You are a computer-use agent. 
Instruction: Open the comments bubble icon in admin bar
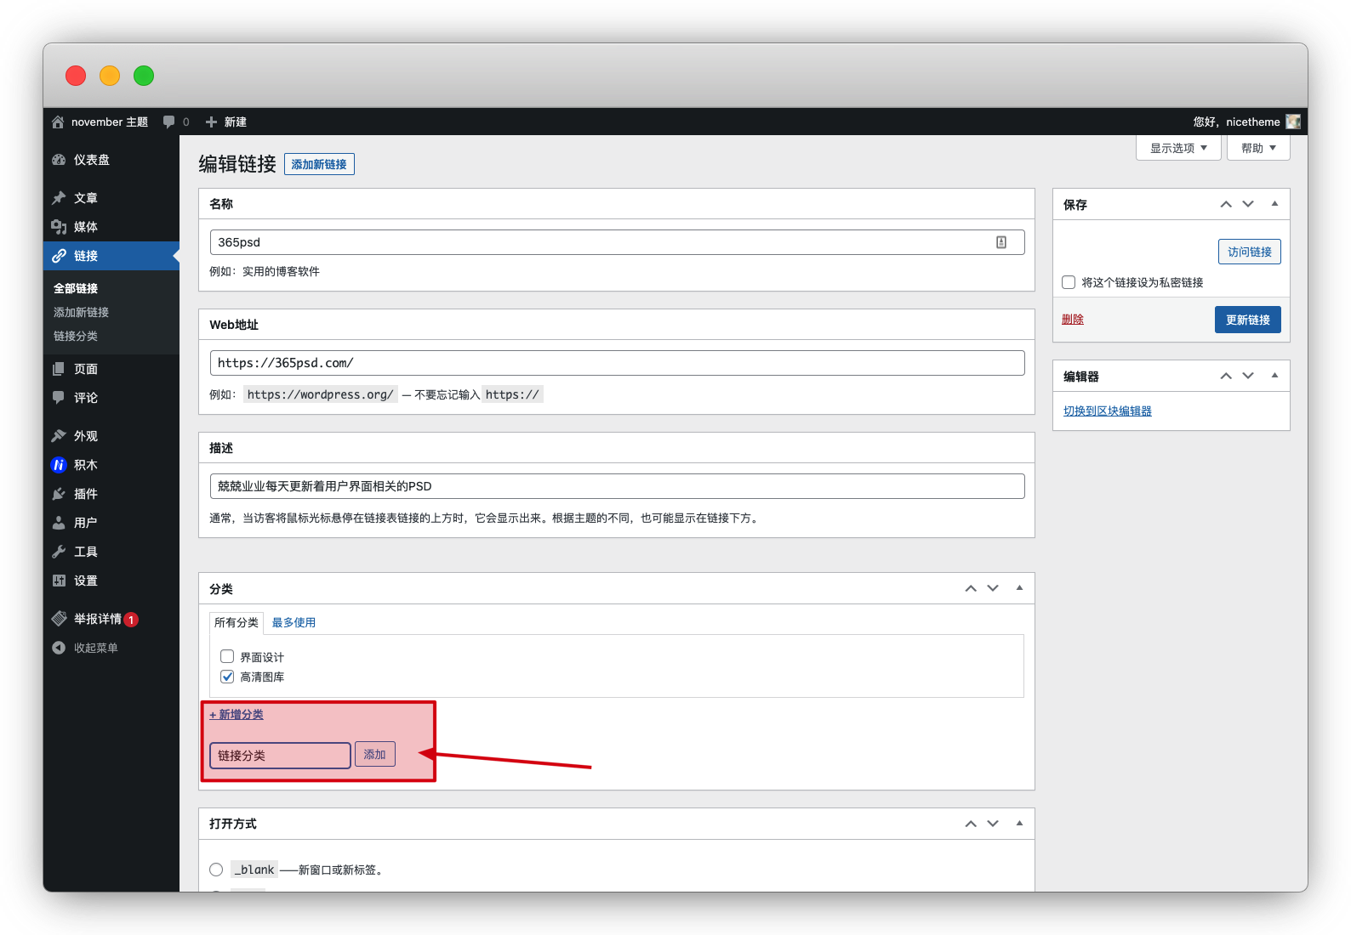(168, 122)
